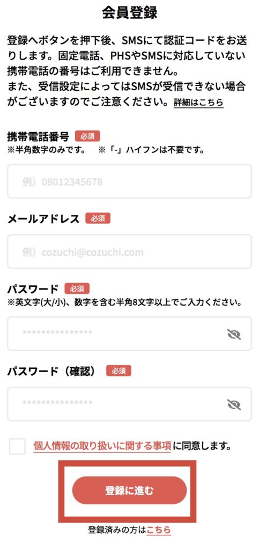Viewport: 266px width, 550px height.
Task: Activate the パスワード（確認） input field
Action: [x=129, y=404]
